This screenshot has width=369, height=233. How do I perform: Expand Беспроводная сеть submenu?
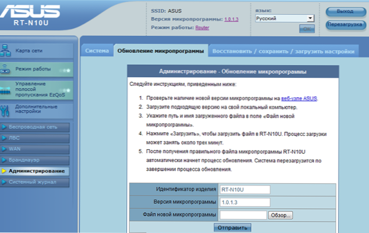pyautogui.click(x=35, y=127)
